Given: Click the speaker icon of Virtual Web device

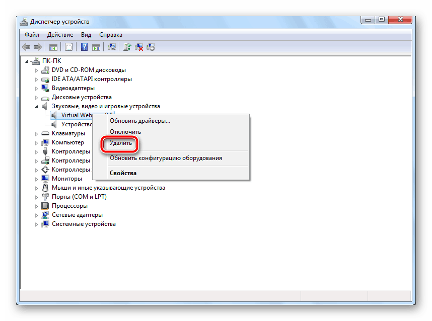Looking at the screenshot, I should point(54,115).
